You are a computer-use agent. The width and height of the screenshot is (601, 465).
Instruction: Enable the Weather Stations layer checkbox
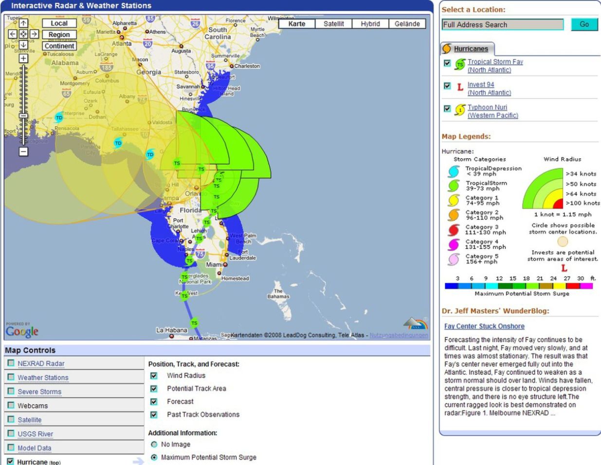[x=11, y=377]
